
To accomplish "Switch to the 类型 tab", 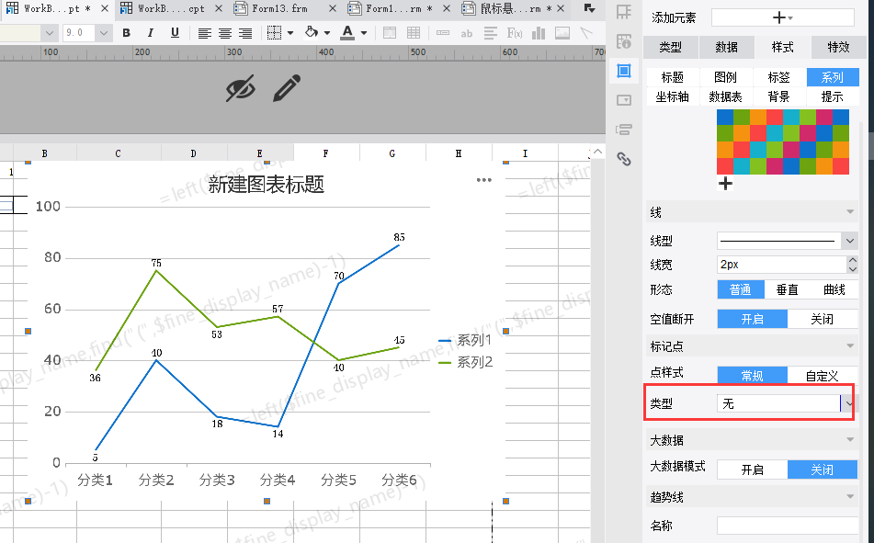I will tap(671, 48).
